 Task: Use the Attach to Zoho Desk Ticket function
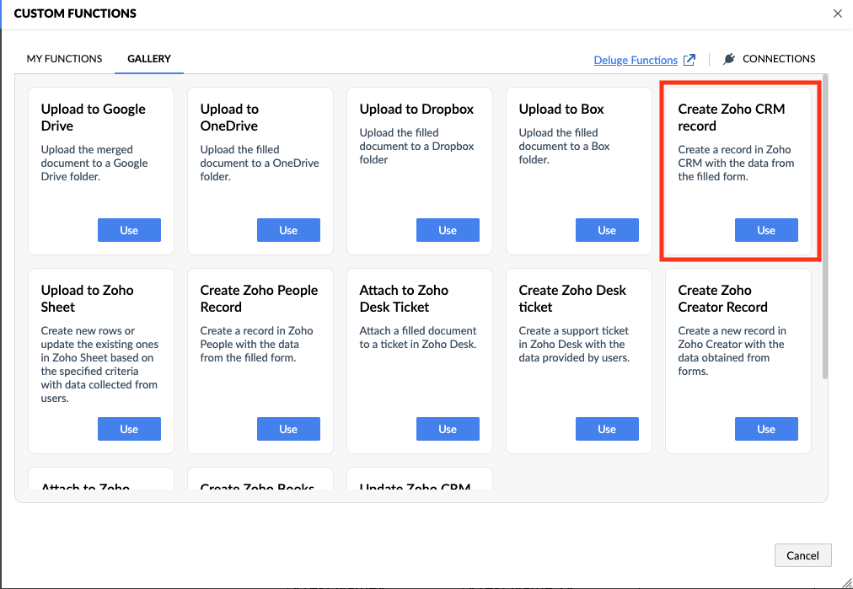(x=448, y=429)
